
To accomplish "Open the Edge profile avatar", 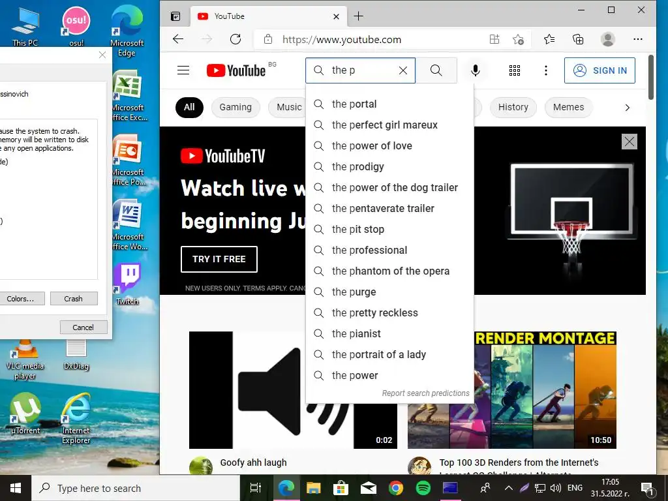I will 608,39.
